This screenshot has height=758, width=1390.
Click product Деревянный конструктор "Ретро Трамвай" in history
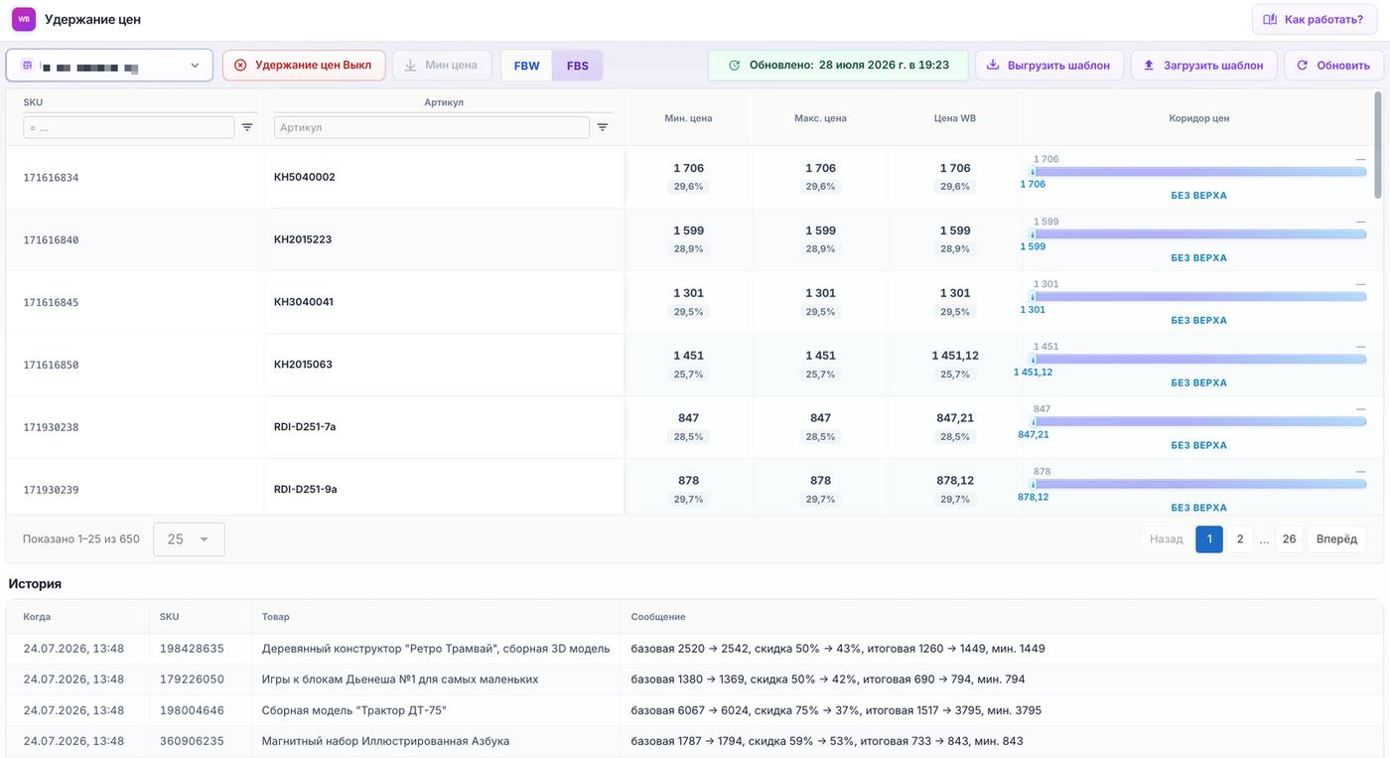pyautogui.click(x=436, y=649)
